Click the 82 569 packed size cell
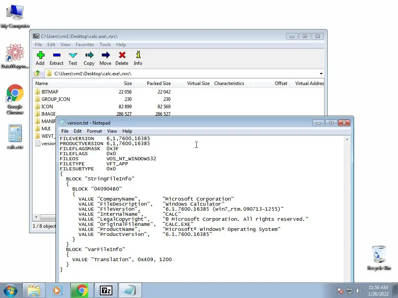This screenshot has width=398, height=298. 164,106
